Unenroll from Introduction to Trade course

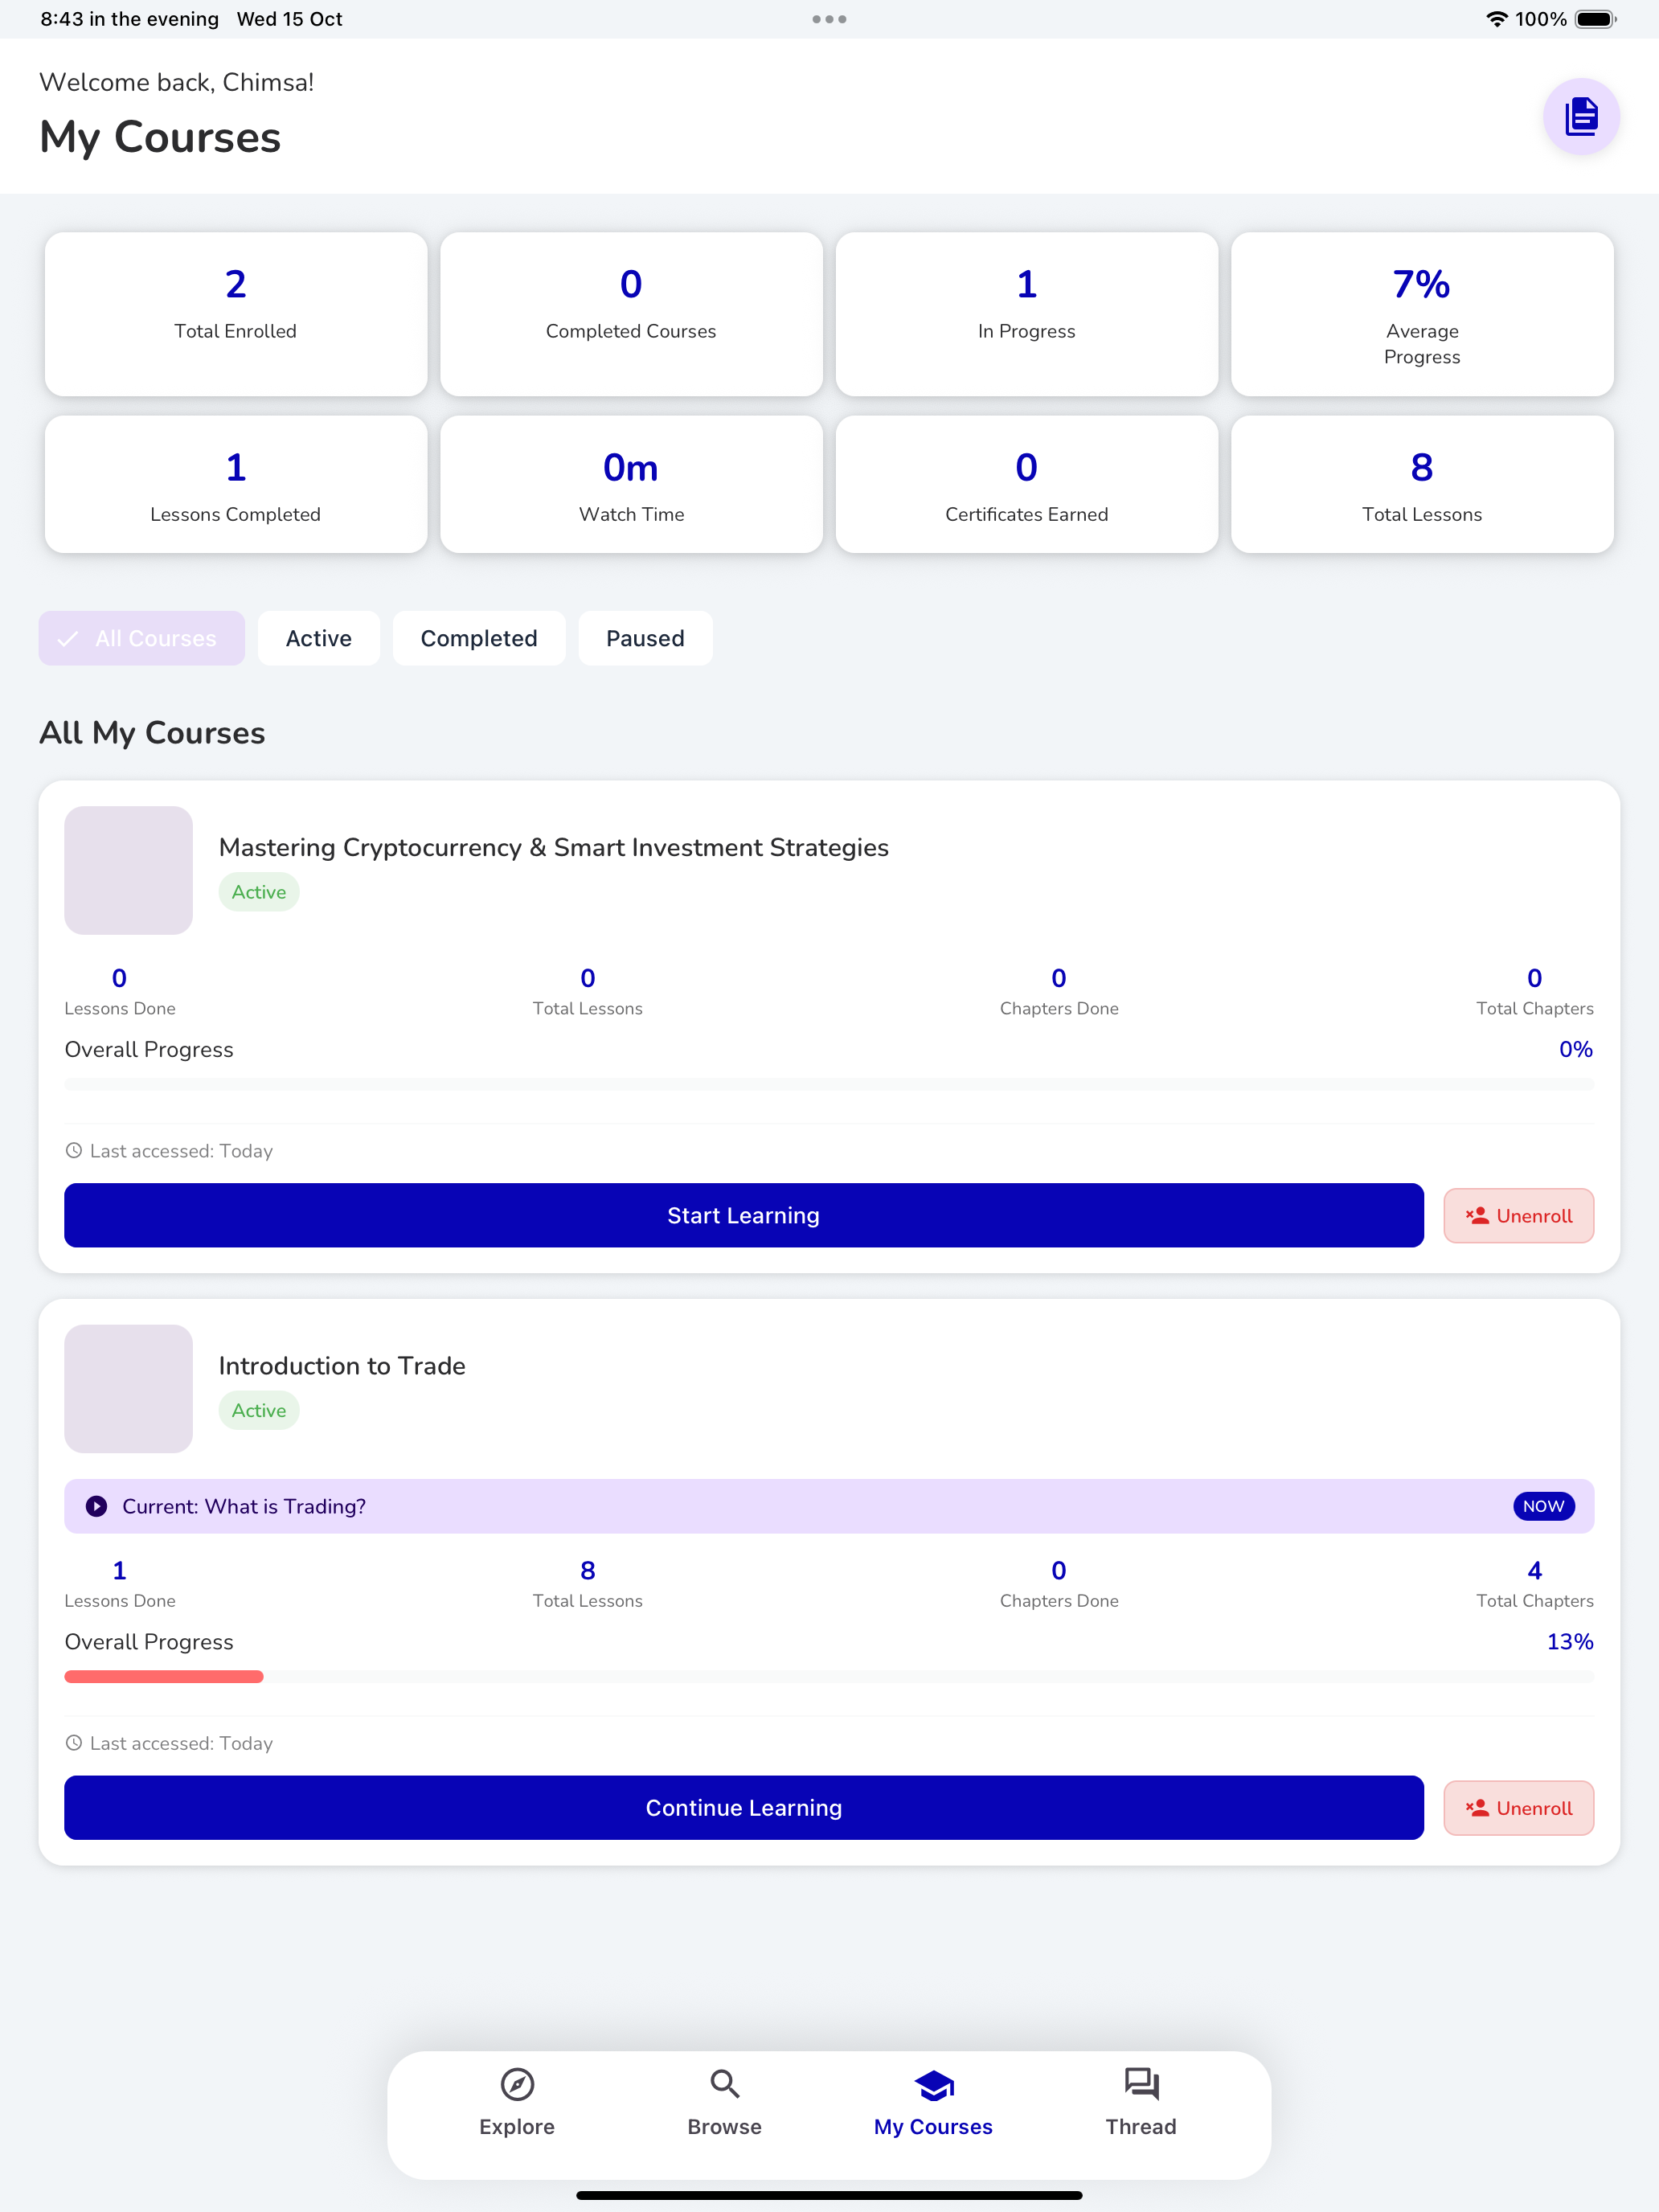1518,1808
